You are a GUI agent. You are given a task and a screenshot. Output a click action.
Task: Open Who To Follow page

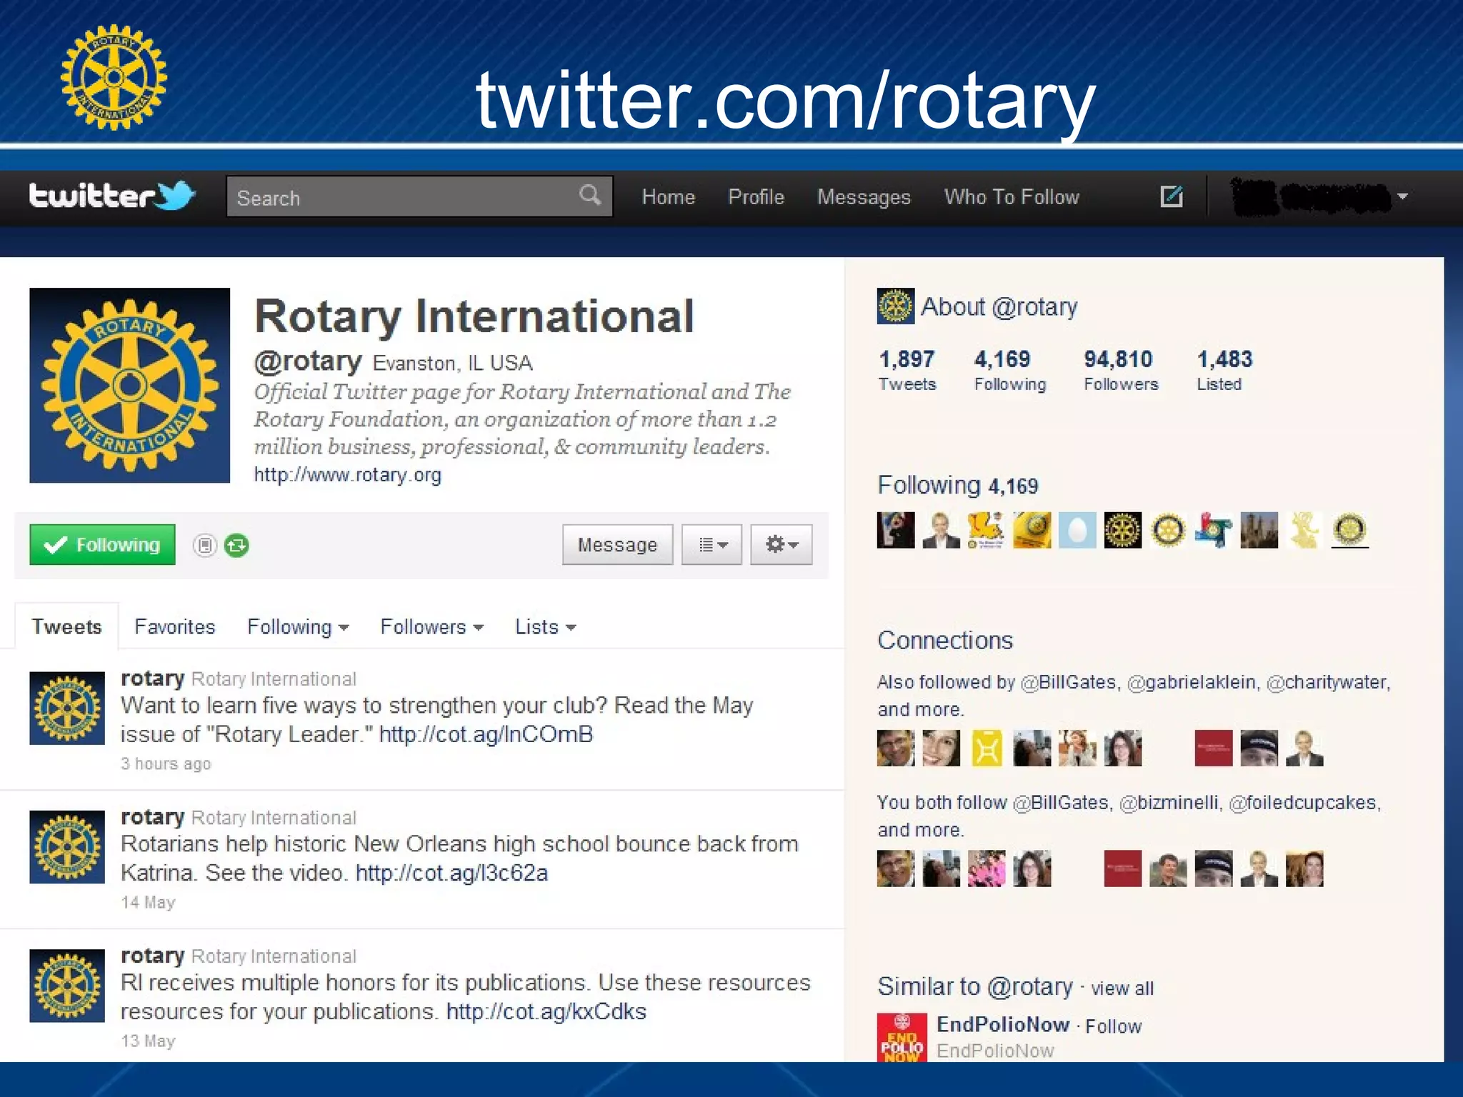tap(1012, 197)
